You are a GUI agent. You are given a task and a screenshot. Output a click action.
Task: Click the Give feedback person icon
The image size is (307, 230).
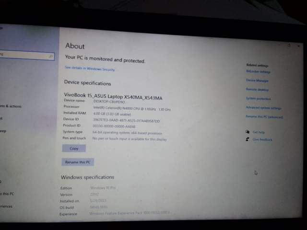pos(248,139)
